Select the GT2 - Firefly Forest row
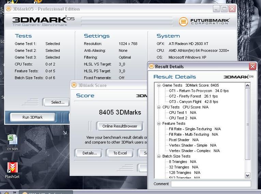Viewport: 261px width, 194px height. [193, 96]
